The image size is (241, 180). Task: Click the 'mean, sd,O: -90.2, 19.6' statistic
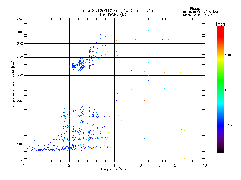pos(201,12)
